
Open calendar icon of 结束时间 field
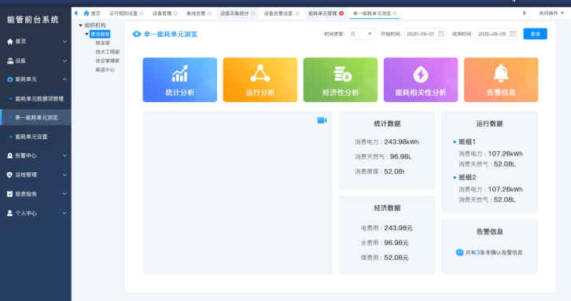[x=512, y=34]
